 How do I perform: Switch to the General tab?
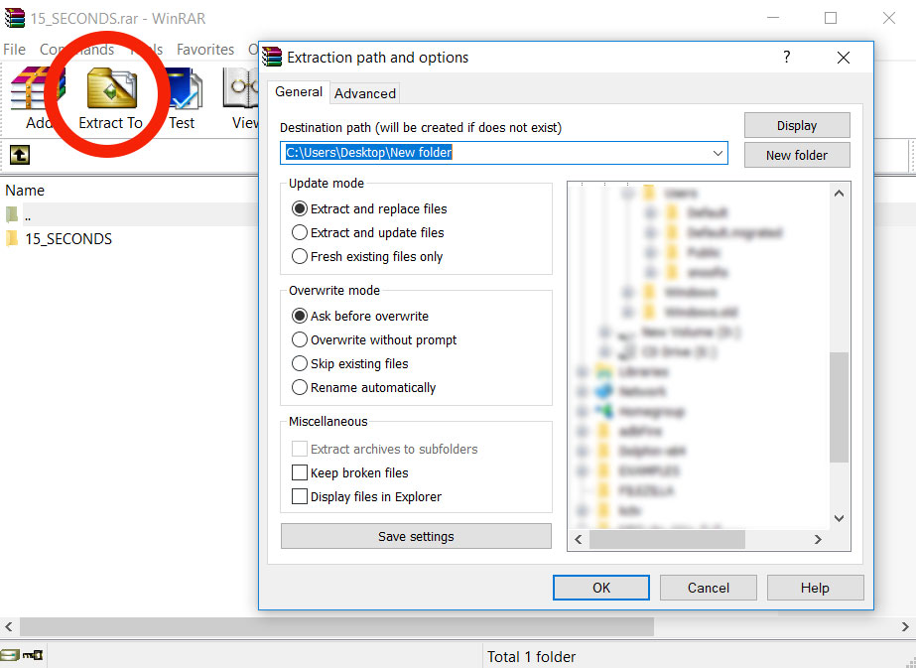299,91
